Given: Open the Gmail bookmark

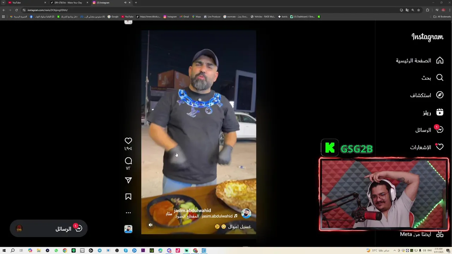Looking at the screenshot, I should coord(184,17).
